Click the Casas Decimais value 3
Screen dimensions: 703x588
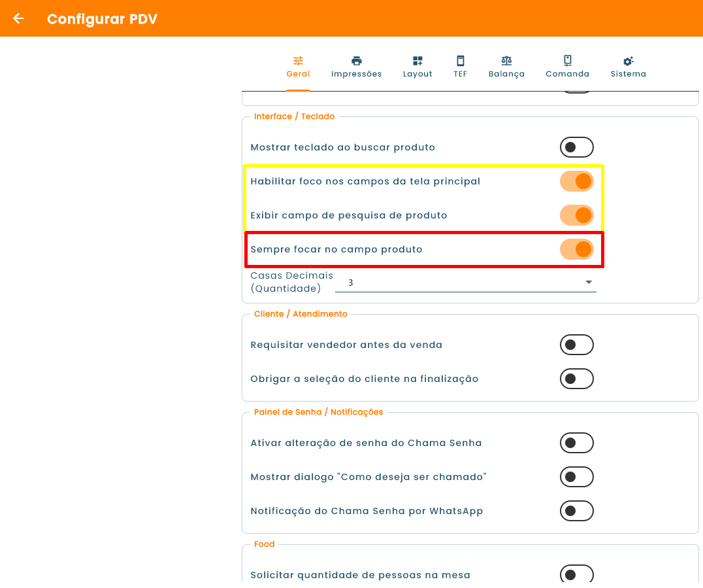pyautogui.click(x=351, y=283)
